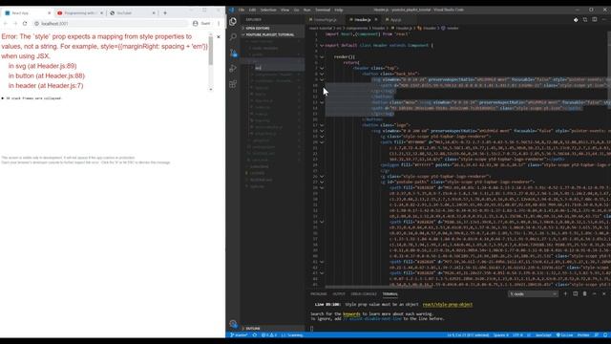The width and height of the screenshot is (611, 344).
Task: Click JavaScript language mode in status bar
Action: tap(543, 335)
